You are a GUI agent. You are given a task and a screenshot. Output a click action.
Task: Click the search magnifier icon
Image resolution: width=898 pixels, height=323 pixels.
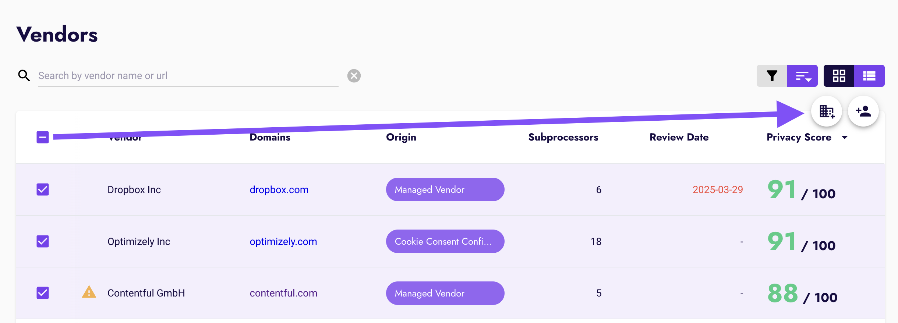pos(24,75)
